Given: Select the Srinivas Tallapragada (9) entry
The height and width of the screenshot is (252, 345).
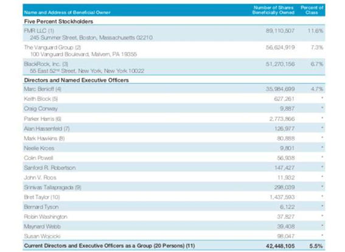Looking at the screenshot, I should [x=52, y=187].
